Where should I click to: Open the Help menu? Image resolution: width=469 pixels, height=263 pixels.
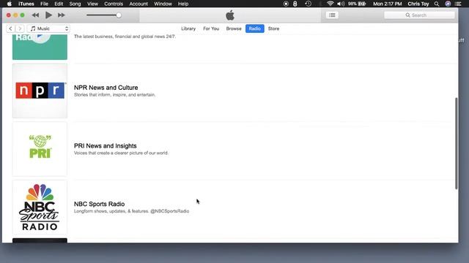click(183, 4)
